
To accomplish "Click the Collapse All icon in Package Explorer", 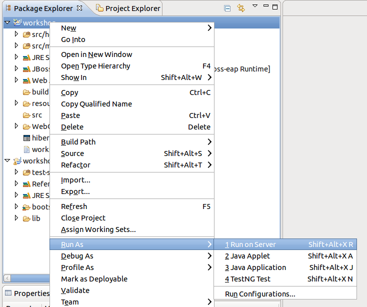I will tap(227, 8).
